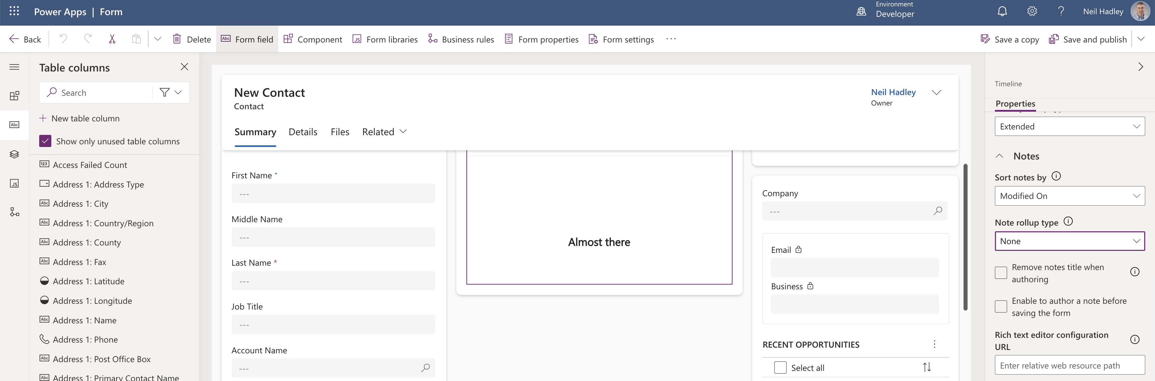Click New table column
Viewport: 1155px width, 381px height.
79,118
